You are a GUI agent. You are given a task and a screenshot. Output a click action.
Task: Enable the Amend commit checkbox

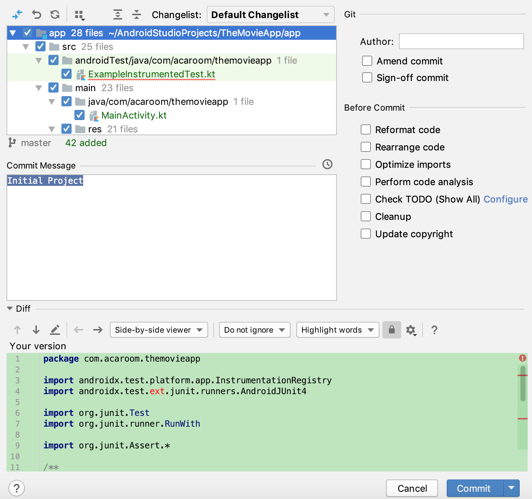click(367, 61)
